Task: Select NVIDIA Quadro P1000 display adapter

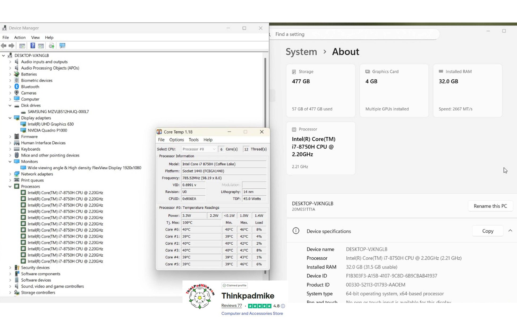Action: [47, 130]
